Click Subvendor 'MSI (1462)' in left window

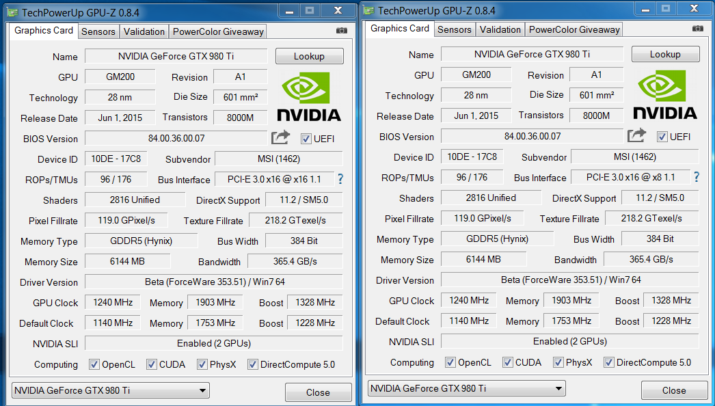(279, 159)
